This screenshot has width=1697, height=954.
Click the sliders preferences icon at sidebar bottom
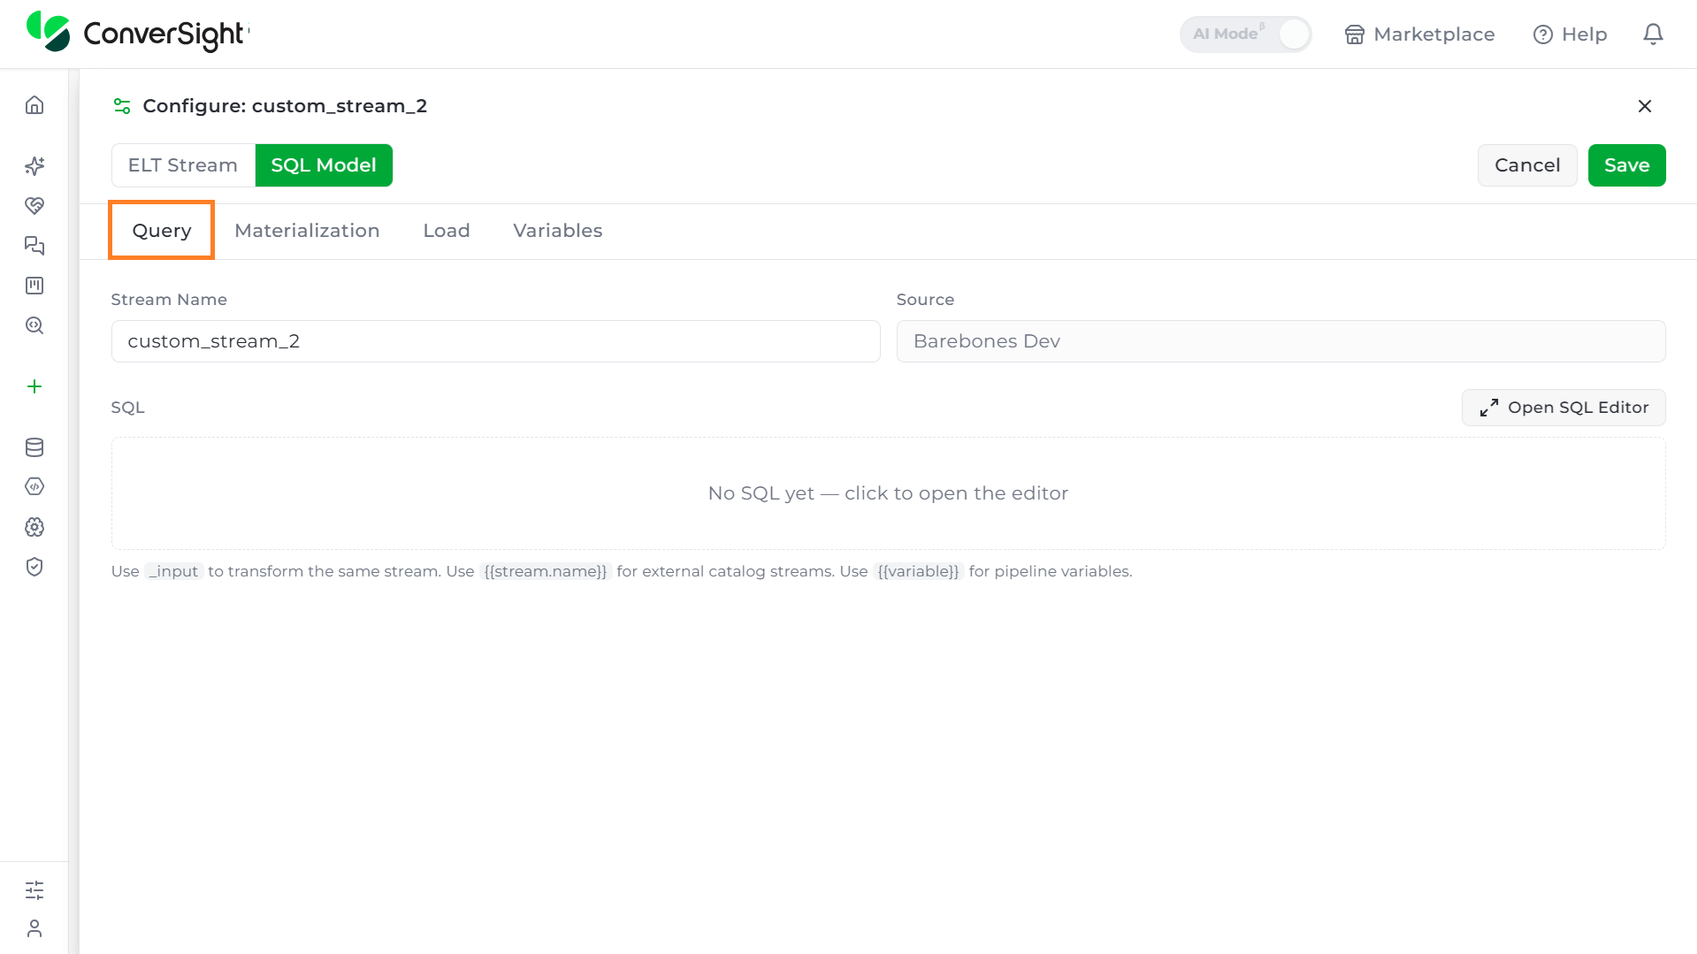(34, 889)
